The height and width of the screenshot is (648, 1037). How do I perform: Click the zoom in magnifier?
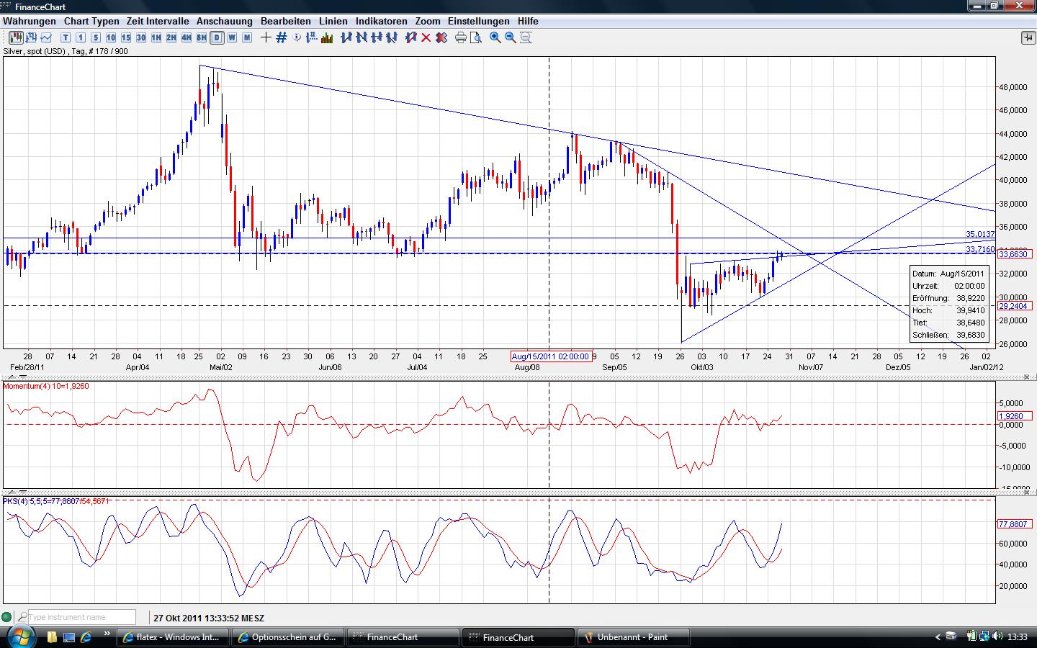495,37
